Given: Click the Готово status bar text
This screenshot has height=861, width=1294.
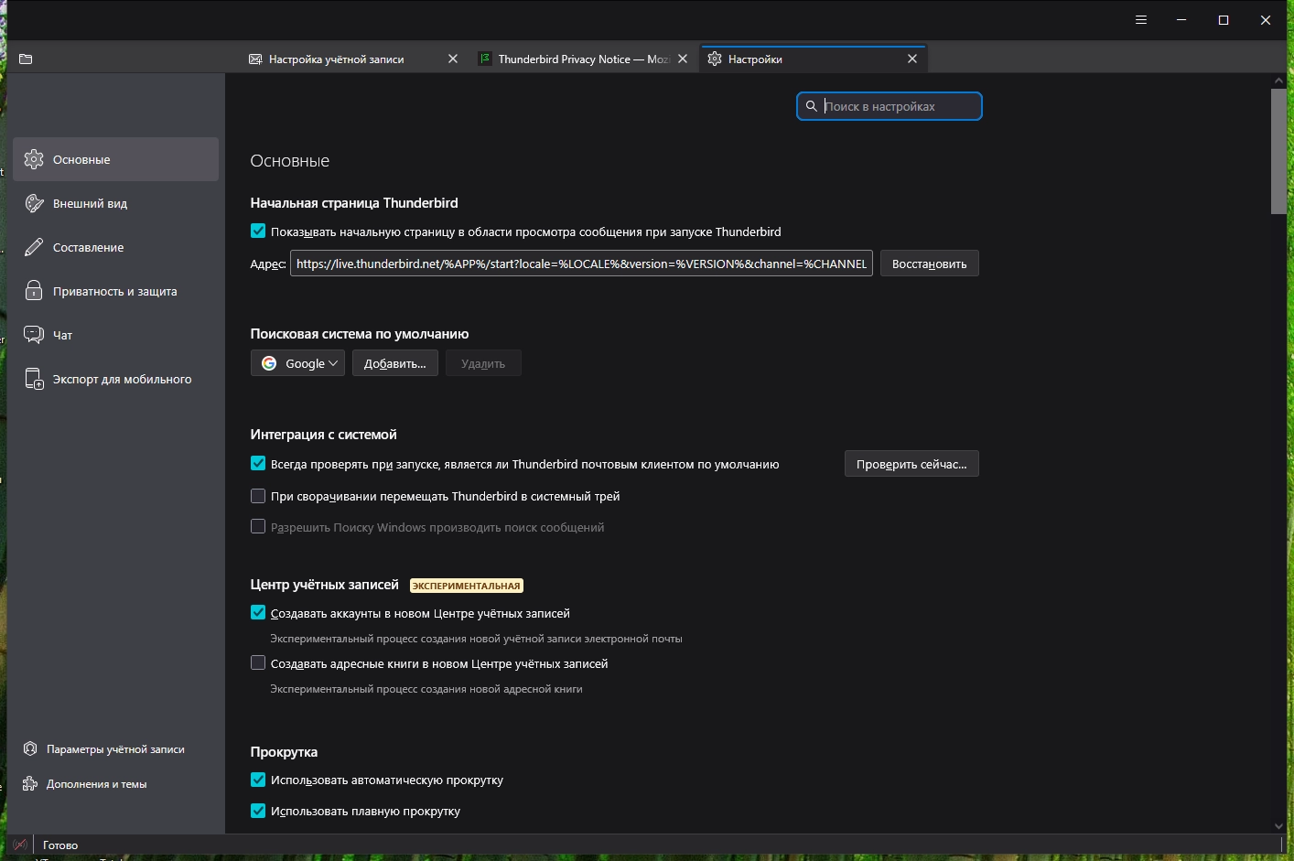Looking at the screenshot, I should [60, 845].
